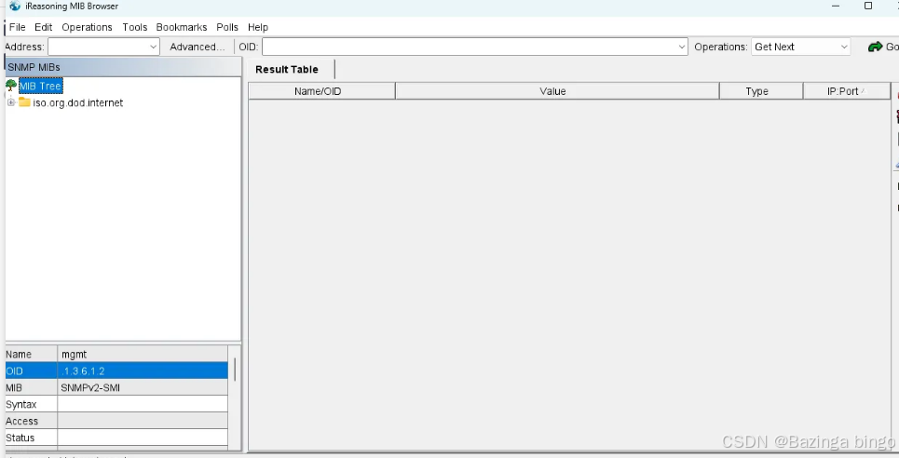Open the Address dropdown arrow
The image size is (899, 458).
click(154, 47)
